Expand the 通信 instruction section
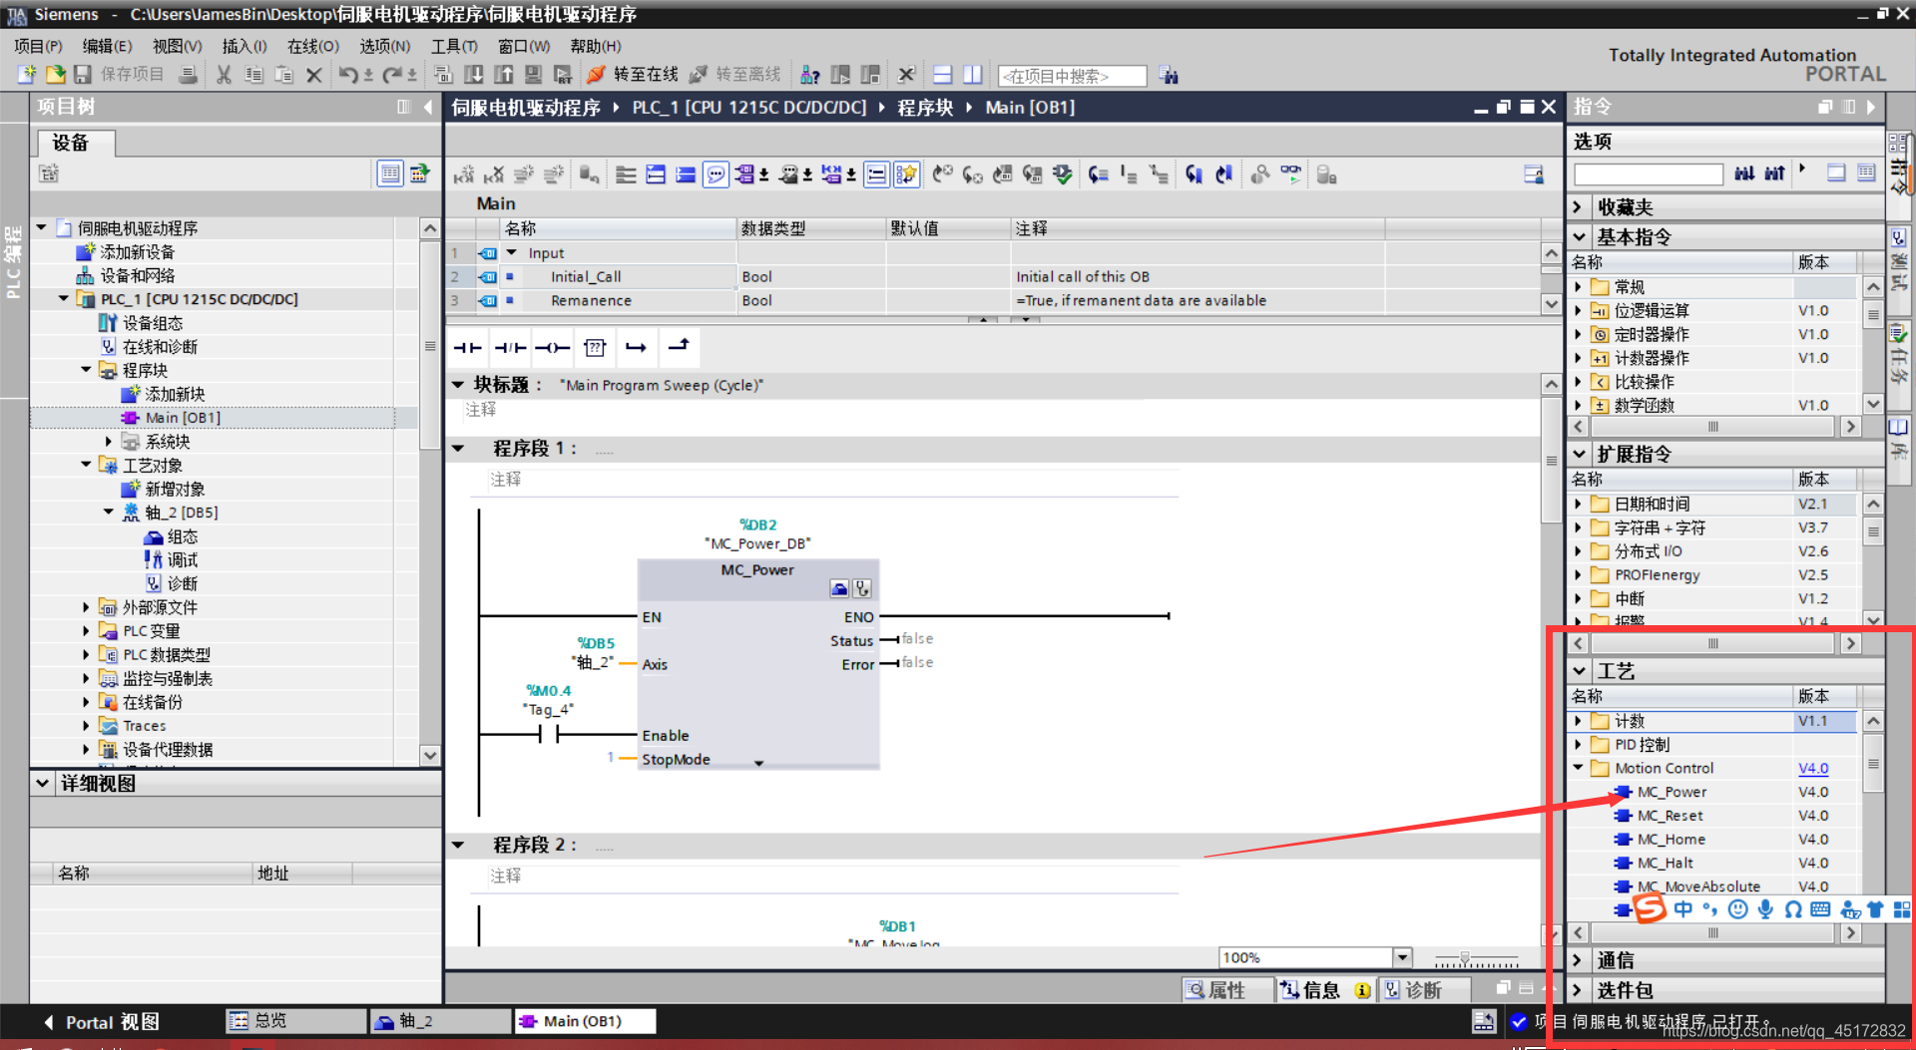 click(1578, 960)
